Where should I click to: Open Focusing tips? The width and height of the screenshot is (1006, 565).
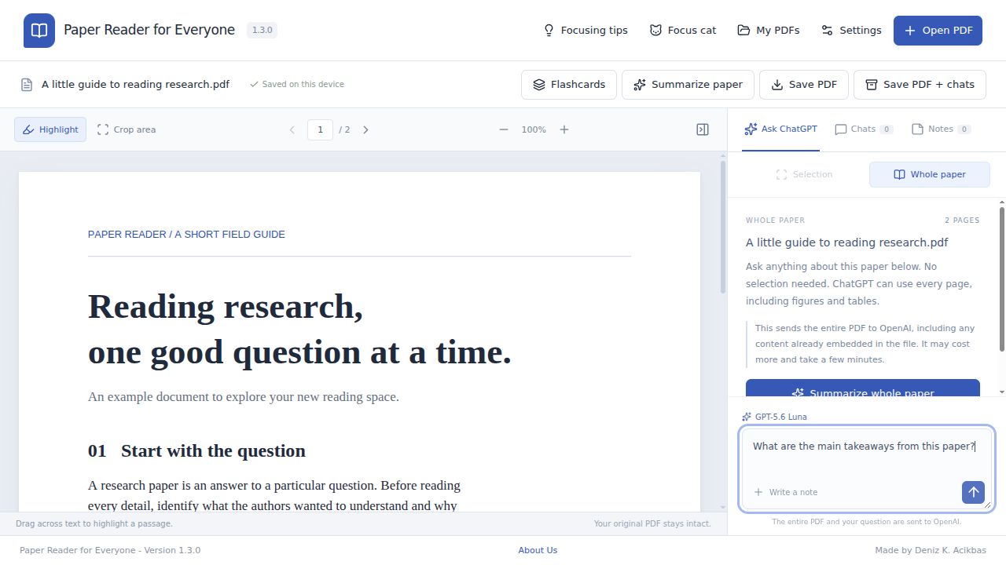[586, 31]
